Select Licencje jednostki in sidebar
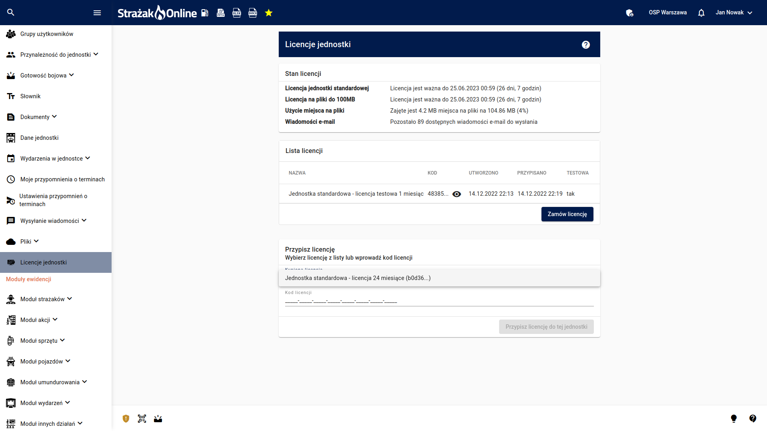767x431 pixels. point(56,262)
